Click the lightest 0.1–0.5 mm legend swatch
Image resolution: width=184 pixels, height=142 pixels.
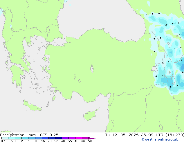[5, 138]
